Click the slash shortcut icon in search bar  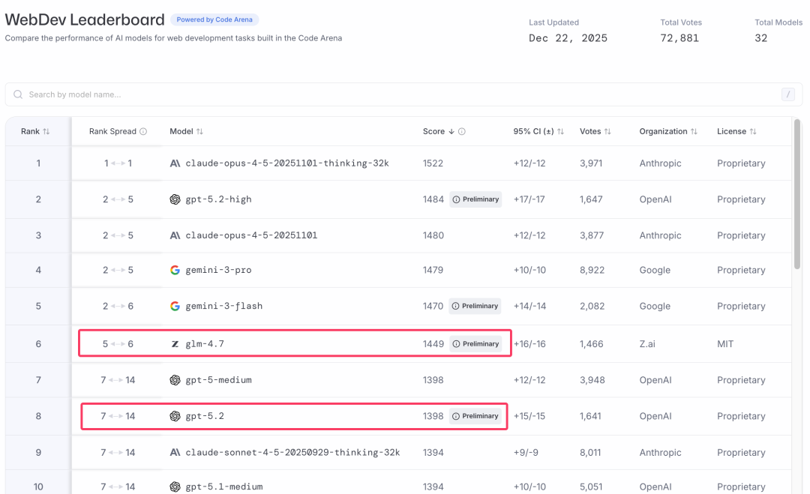click(787, 94)
